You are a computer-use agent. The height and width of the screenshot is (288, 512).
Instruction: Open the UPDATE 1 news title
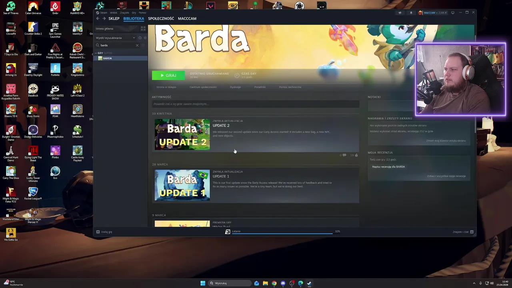click(221, 176)
